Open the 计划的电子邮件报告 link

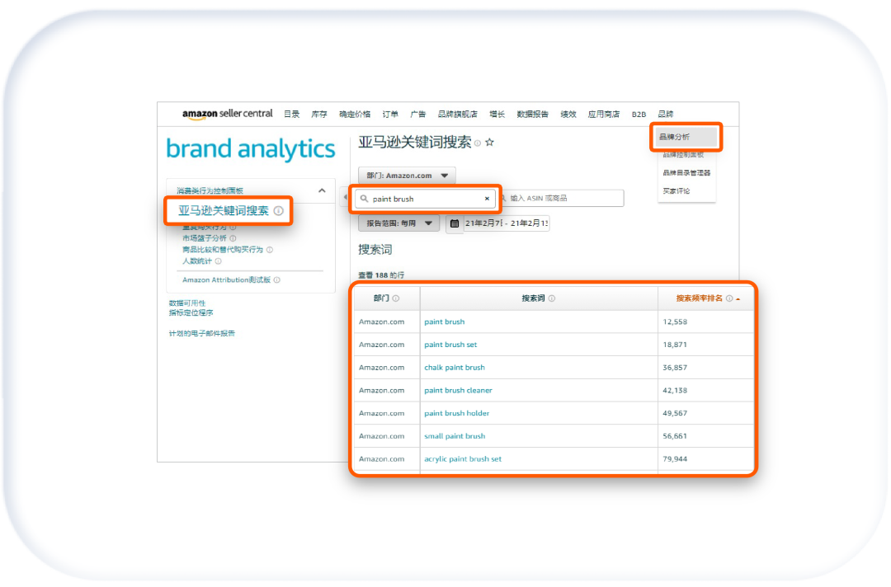[202, 333]
